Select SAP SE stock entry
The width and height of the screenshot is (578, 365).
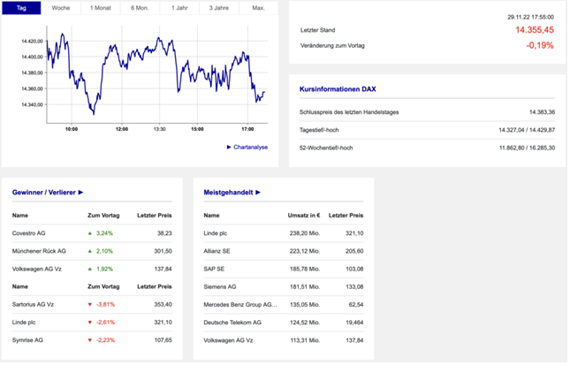tap(215, 269)
